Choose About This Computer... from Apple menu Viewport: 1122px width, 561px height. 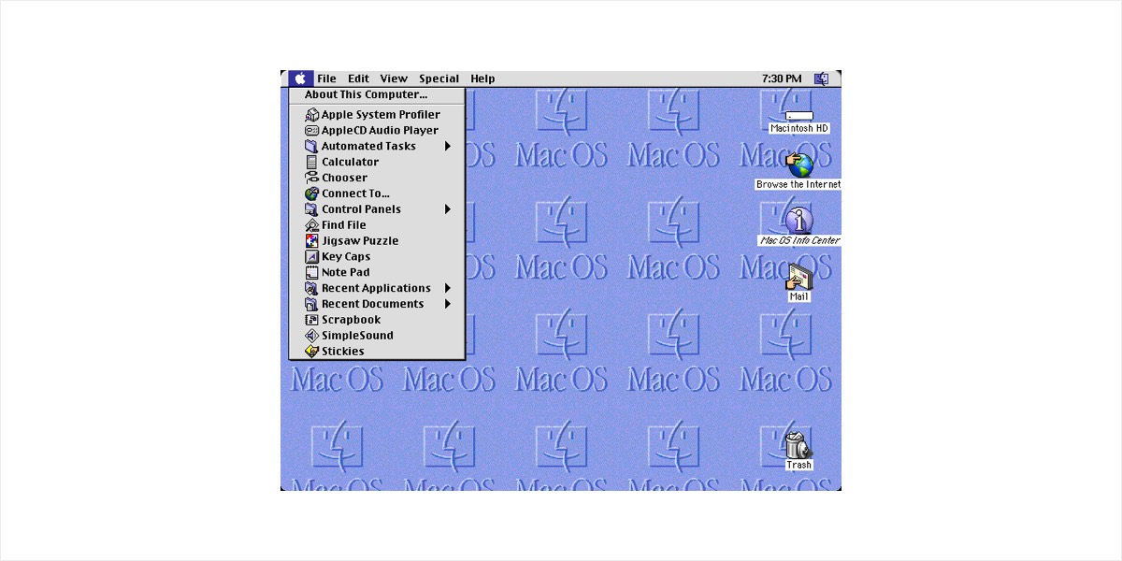coord(377,94)
